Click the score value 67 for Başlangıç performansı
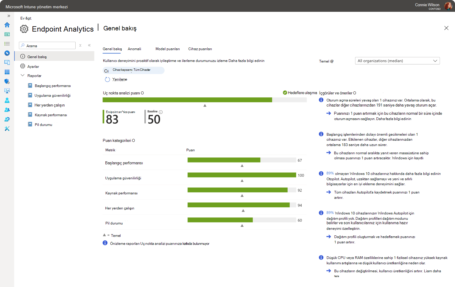 coord(300,160)
